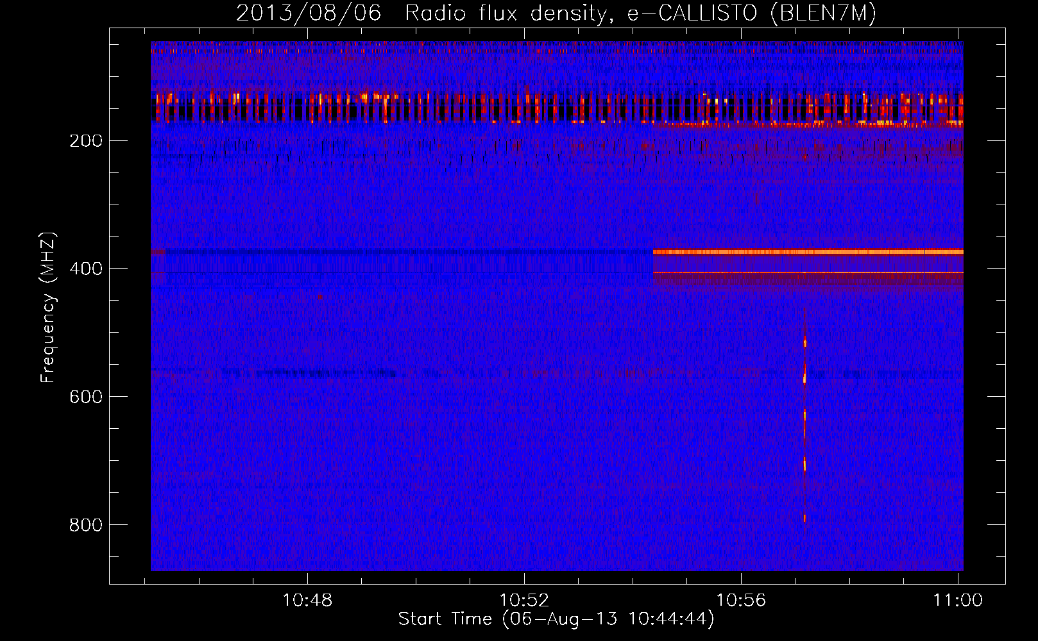1038x641 pixels.
Task: Click the 200 frequency tick label
Action: point(85,141)
